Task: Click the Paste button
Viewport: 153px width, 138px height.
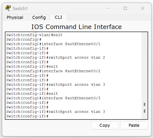Action: point(134,125)
